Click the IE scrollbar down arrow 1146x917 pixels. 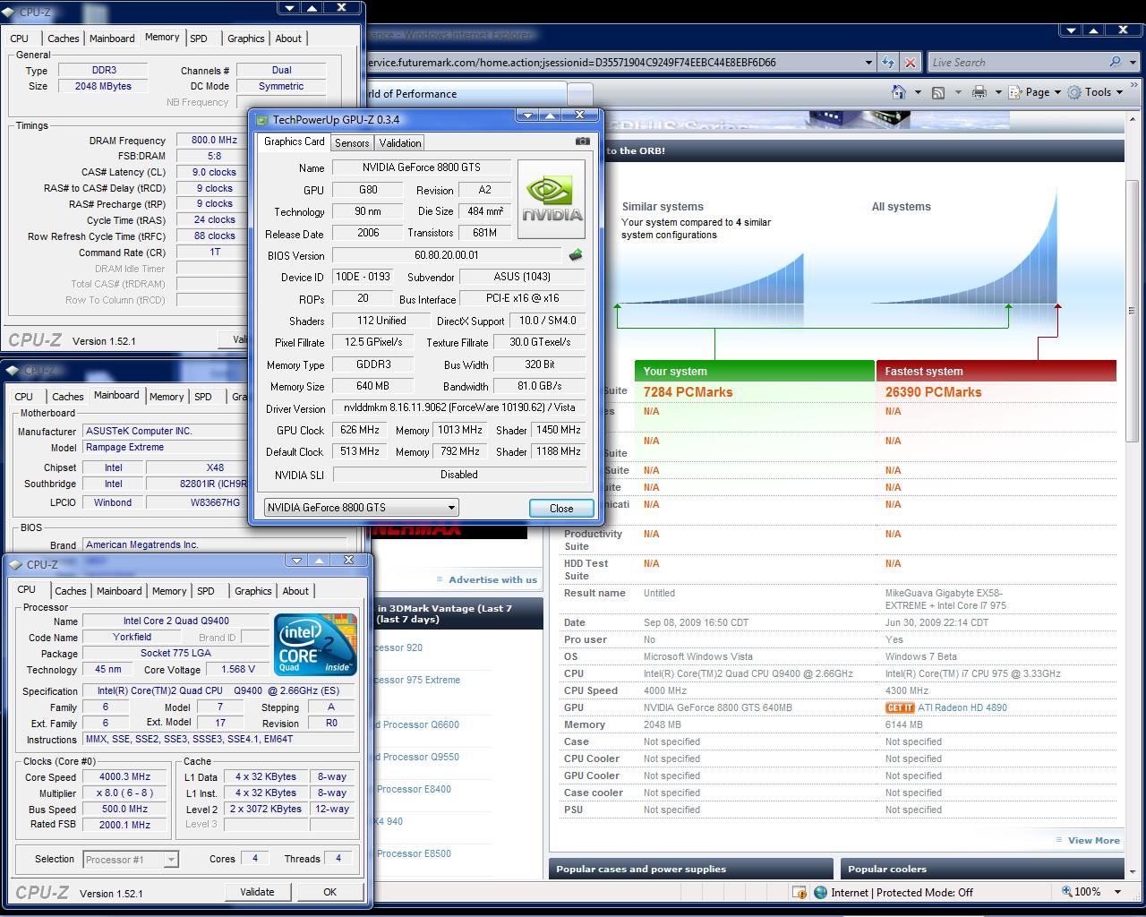1132,873
